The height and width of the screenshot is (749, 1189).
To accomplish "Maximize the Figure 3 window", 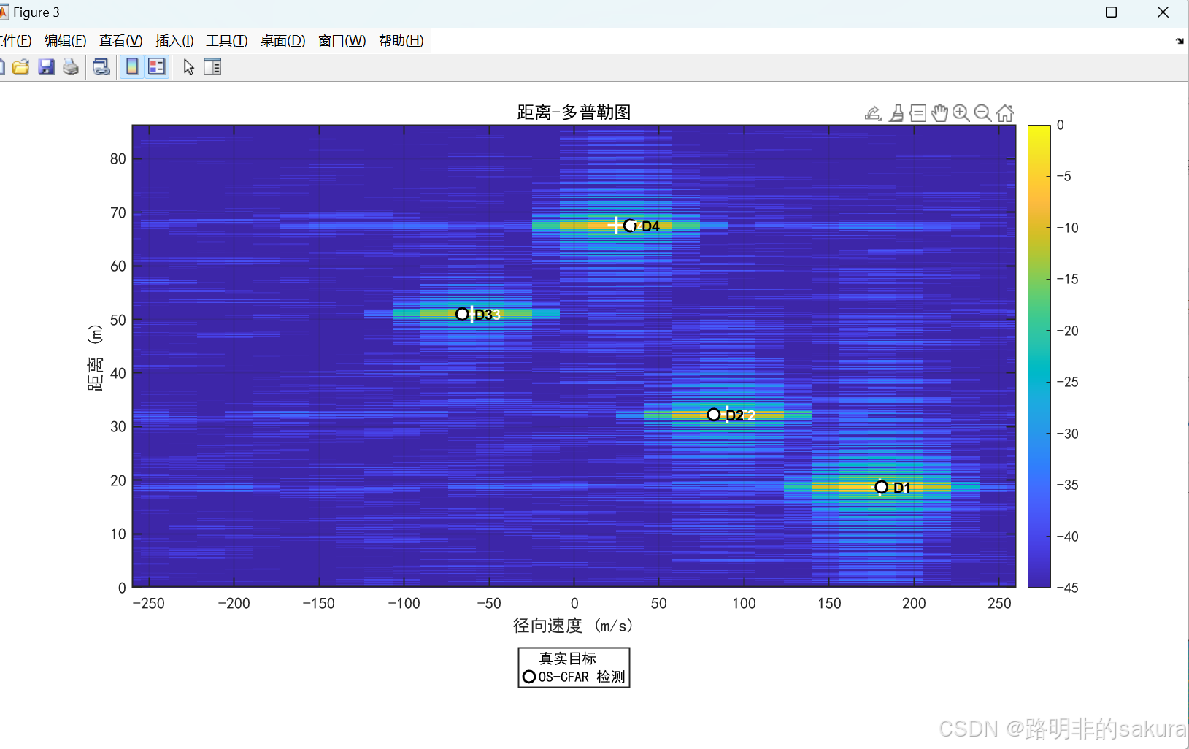I will tap(1112, 12).
